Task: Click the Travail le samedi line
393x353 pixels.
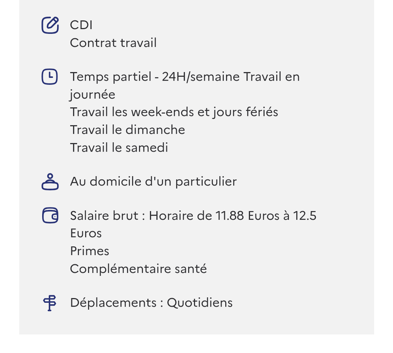Action: coord(119,147)
